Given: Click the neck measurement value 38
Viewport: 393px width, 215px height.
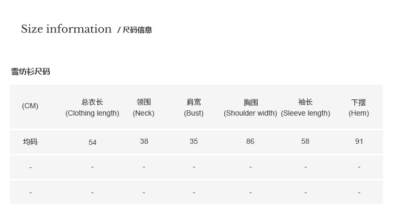Looking at the screenshot, I should click(x=144, y=141).
